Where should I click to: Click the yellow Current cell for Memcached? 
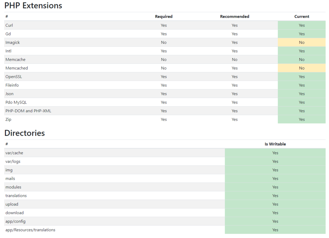coord(302,68)
